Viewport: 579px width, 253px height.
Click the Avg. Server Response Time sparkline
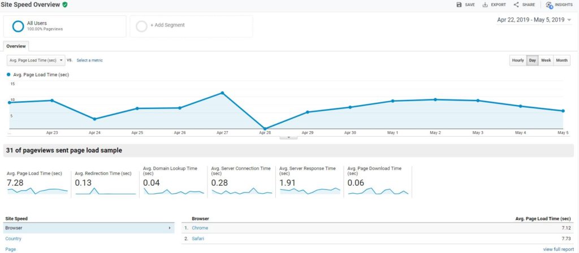(x=310, y=191)
